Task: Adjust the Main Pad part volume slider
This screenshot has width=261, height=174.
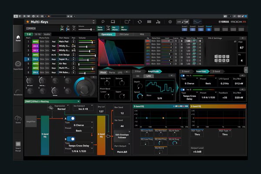Action: [x=87, y=42]
